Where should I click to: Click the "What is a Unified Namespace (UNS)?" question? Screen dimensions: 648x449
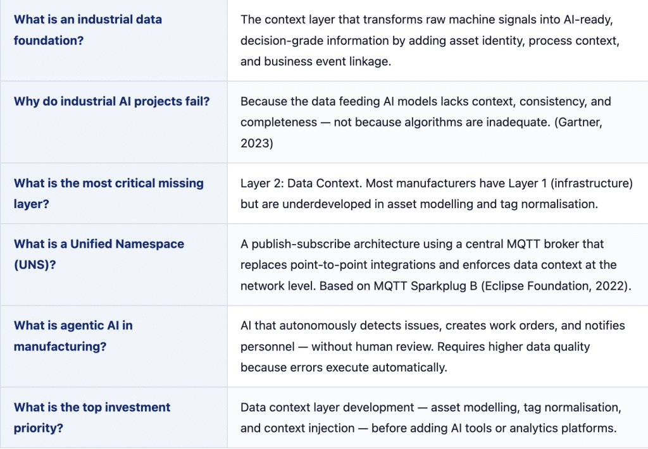pyautogui.click(x=99, y=254)
